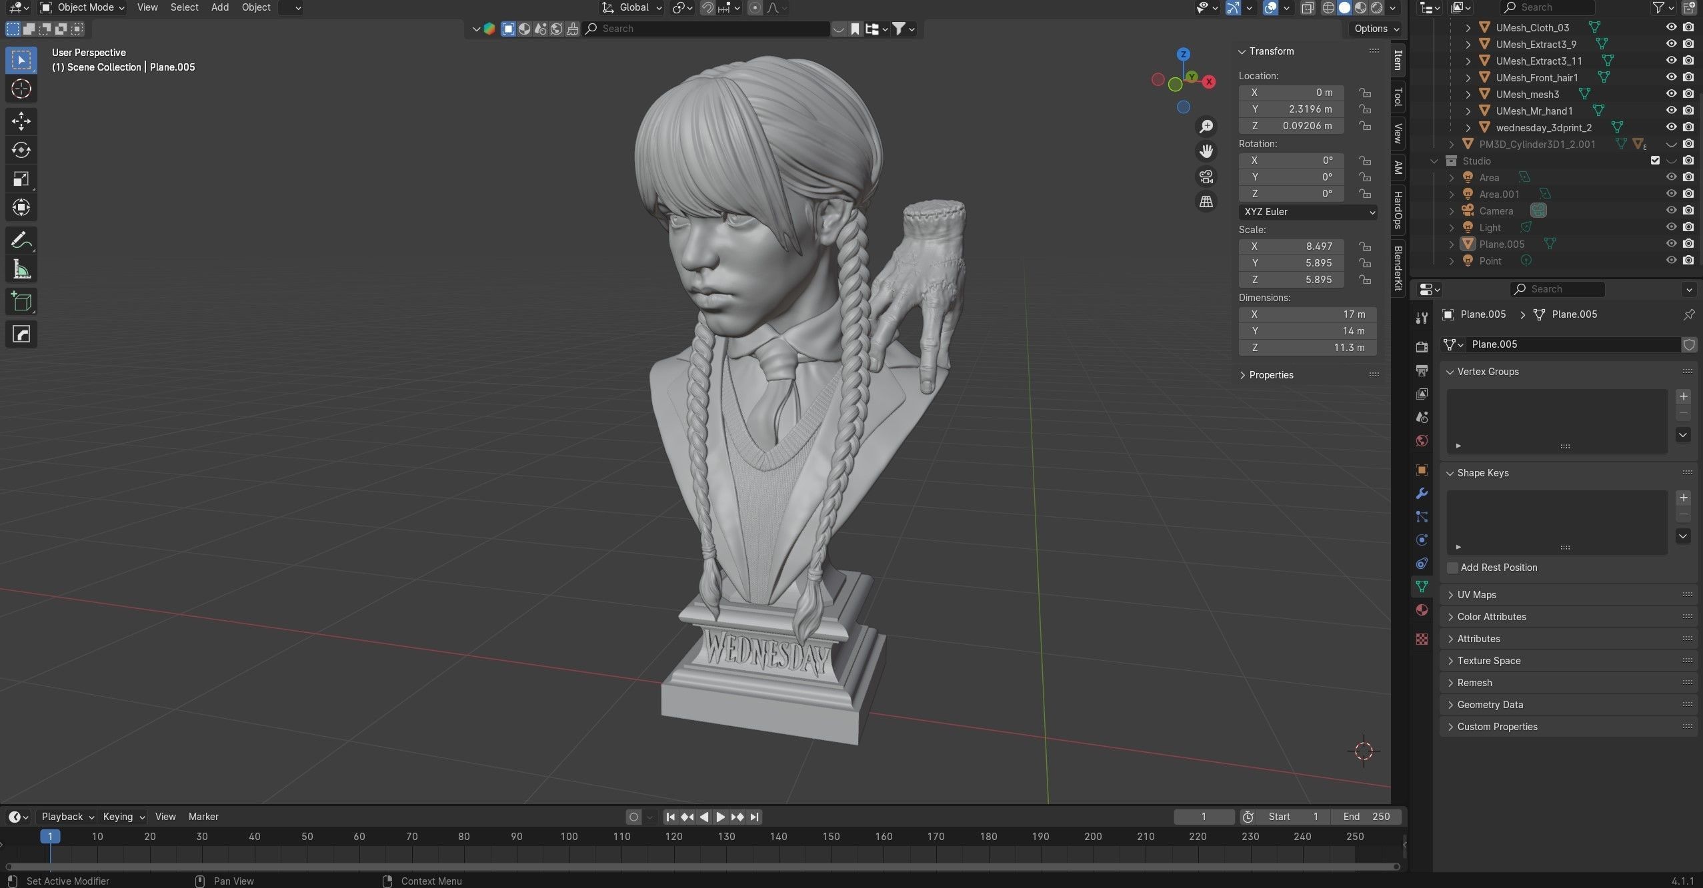Click the Marker menu in timeline
Viewport: 1703px width, 888px height.
click(x=203, y=817)
